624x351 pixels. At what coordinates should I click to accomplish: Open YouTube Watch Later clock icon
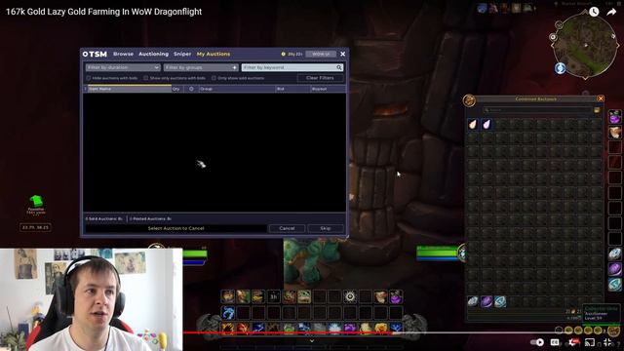(594, 12)
